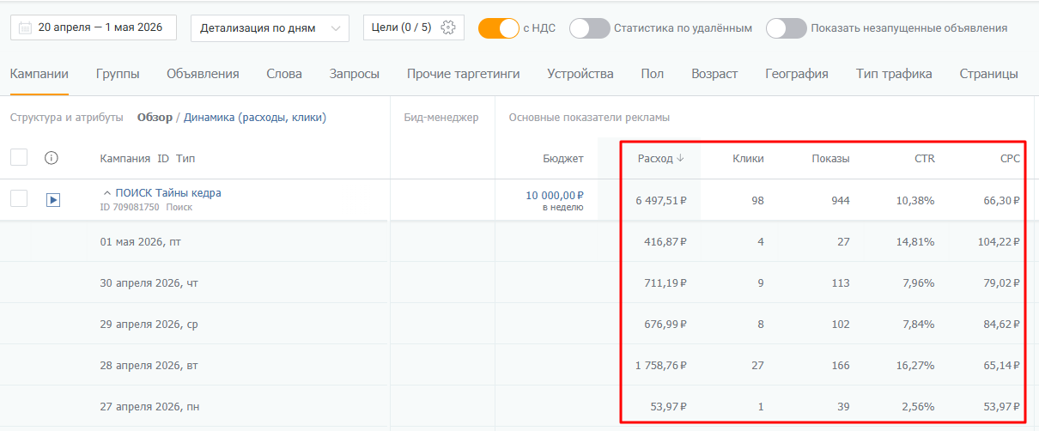
Task: Click the Бид-менеджер column header
Action: [x=441, y=118]
